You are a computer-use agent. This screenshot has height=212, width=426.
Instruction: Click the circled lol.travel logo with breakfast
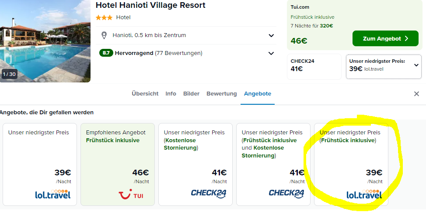364,194
